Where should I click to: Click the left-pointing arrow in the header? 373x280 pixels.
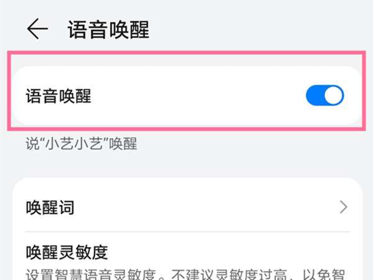[x=37, y=29]
